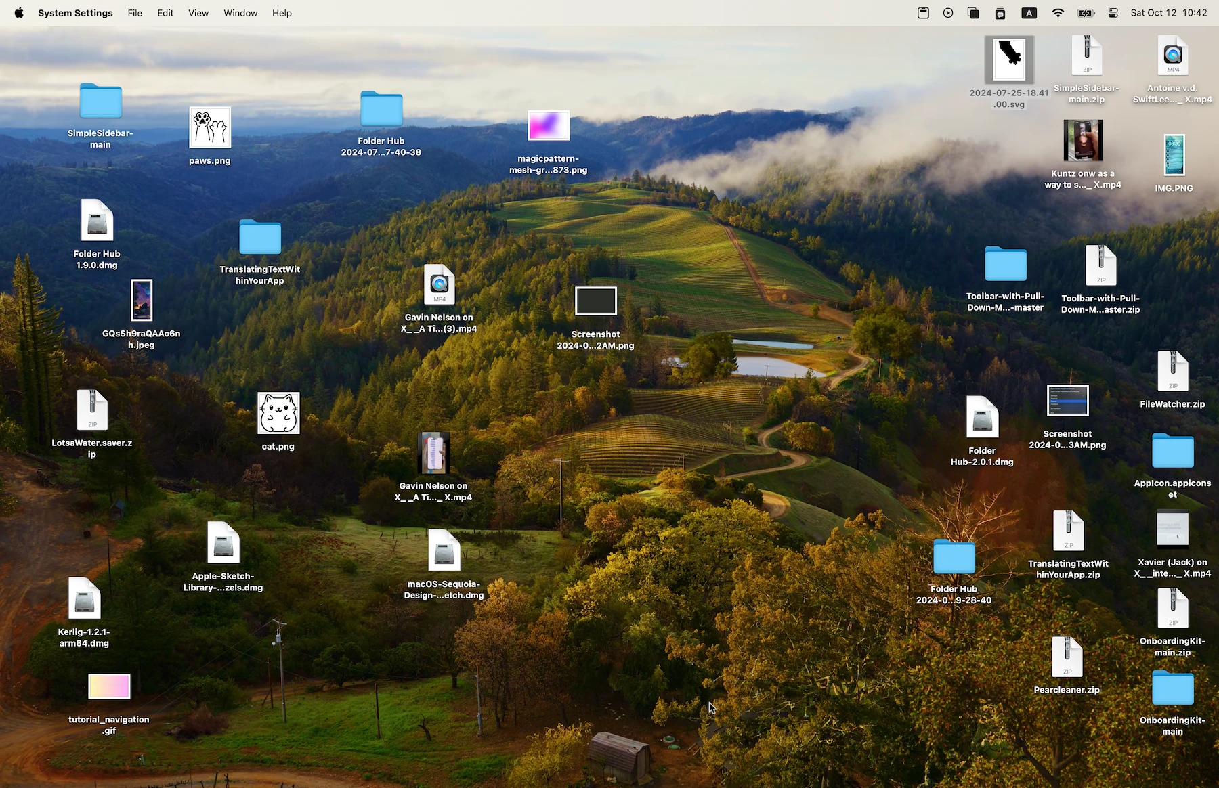This screenshot has height=788, width=1219.
Task: Select Apple-Sketch-Library-...zels.dmg file
Action: pos(223,543)
